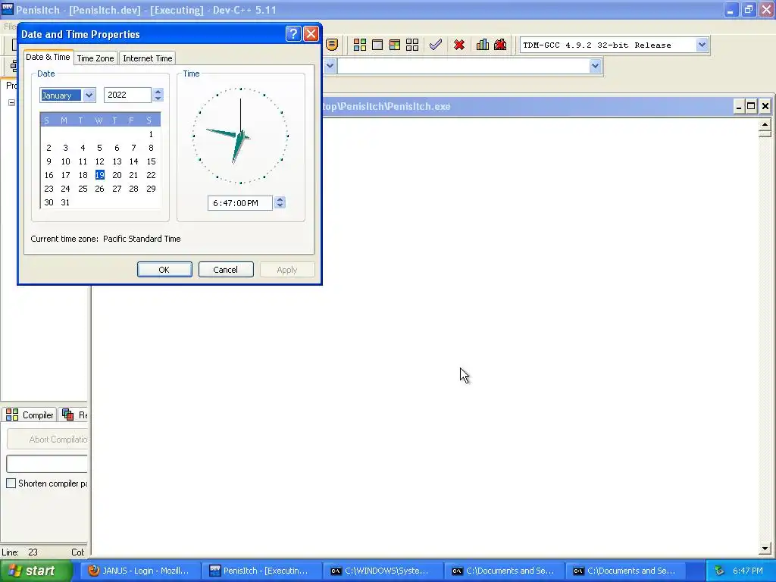Screen dimensions: 776x582
Task: Click the Rebuild All toolbar icon
Action: pos(411,45)
